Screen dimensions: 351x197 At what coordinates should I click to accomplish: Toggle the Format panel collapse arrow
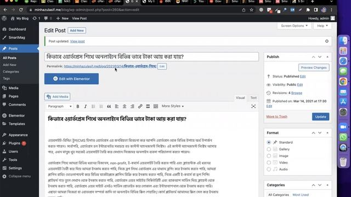[x=327, y=132]
